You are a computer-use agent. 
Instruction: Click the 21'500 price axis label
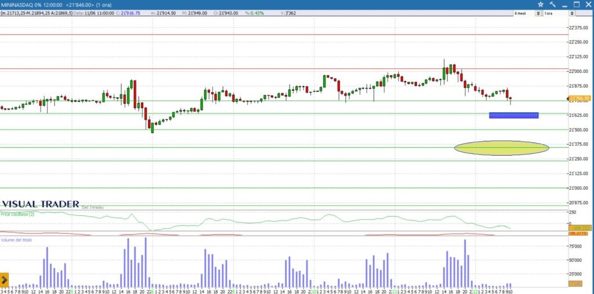click(x=579, y=130)
